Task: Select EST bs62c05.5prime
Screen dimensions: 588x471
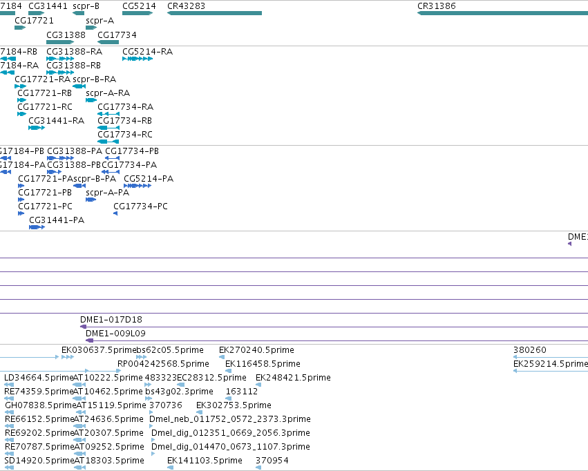Action: (142, 357)
